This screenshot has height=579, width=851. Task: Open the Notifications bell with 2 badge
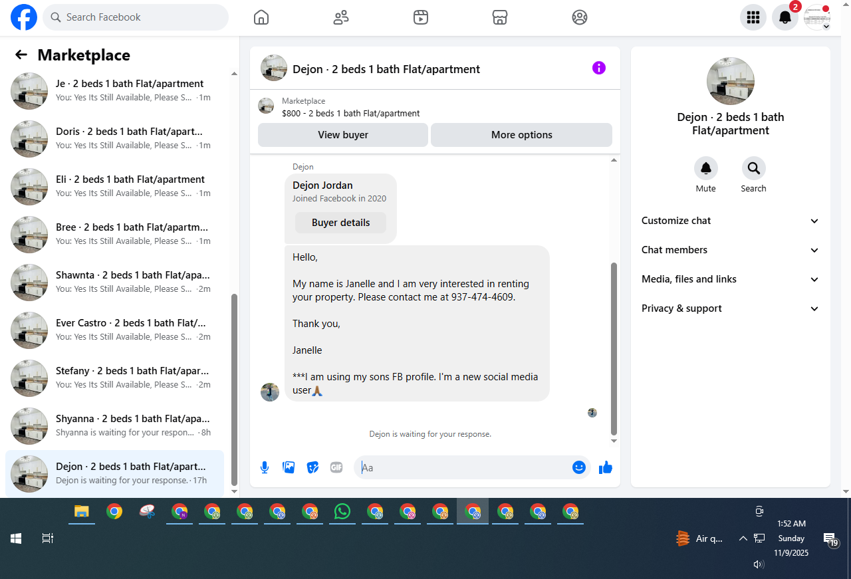pyautogui.click(x=785, y=17)
